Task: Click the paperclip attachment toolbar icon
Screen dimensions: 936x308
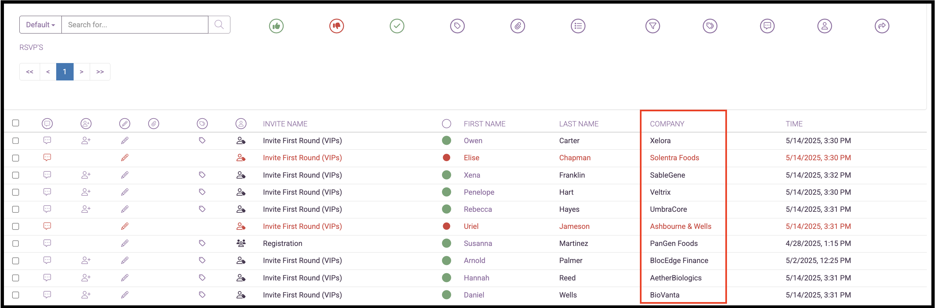Action: coord(517,26)
